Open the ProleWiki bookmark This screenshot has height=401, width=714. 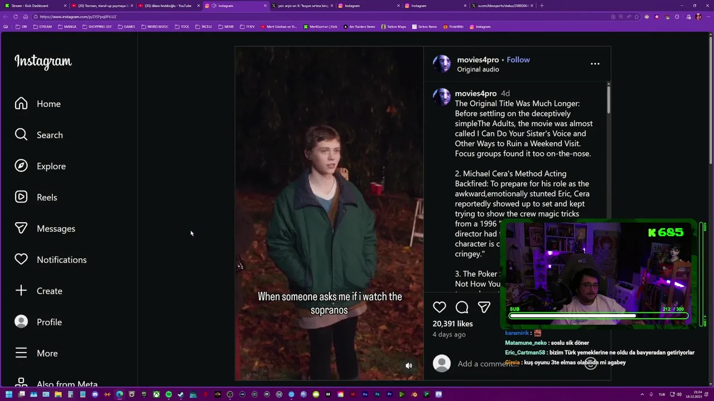coord(454,27)
